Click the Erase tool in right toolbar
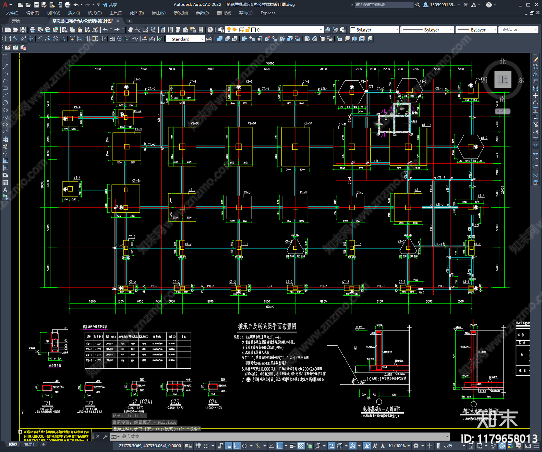The height and width of the screenshot is (452, 542). click(536, 59)
